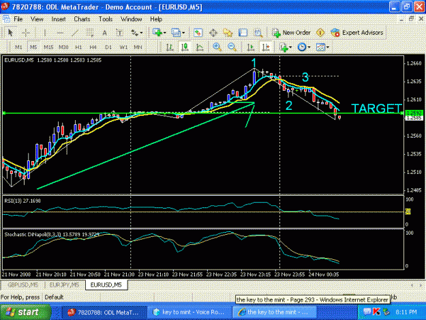This screenshot has height=320, width=426.
Task: Click the New Order button
Action: [291, 33]
